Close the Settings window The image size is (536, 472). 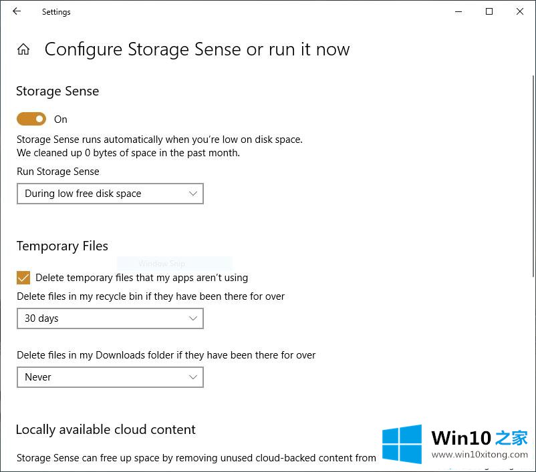[519, 11]
